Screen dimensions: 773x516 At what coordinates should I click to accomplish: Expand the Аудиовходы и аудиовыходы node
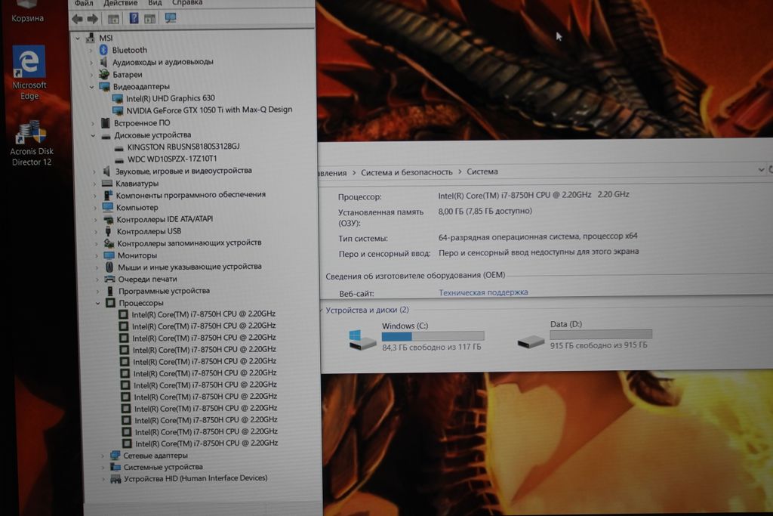point(91,62)
